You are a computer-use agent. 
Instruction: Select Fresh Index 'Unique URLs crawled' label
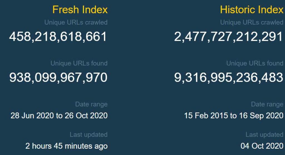(76, 22)
